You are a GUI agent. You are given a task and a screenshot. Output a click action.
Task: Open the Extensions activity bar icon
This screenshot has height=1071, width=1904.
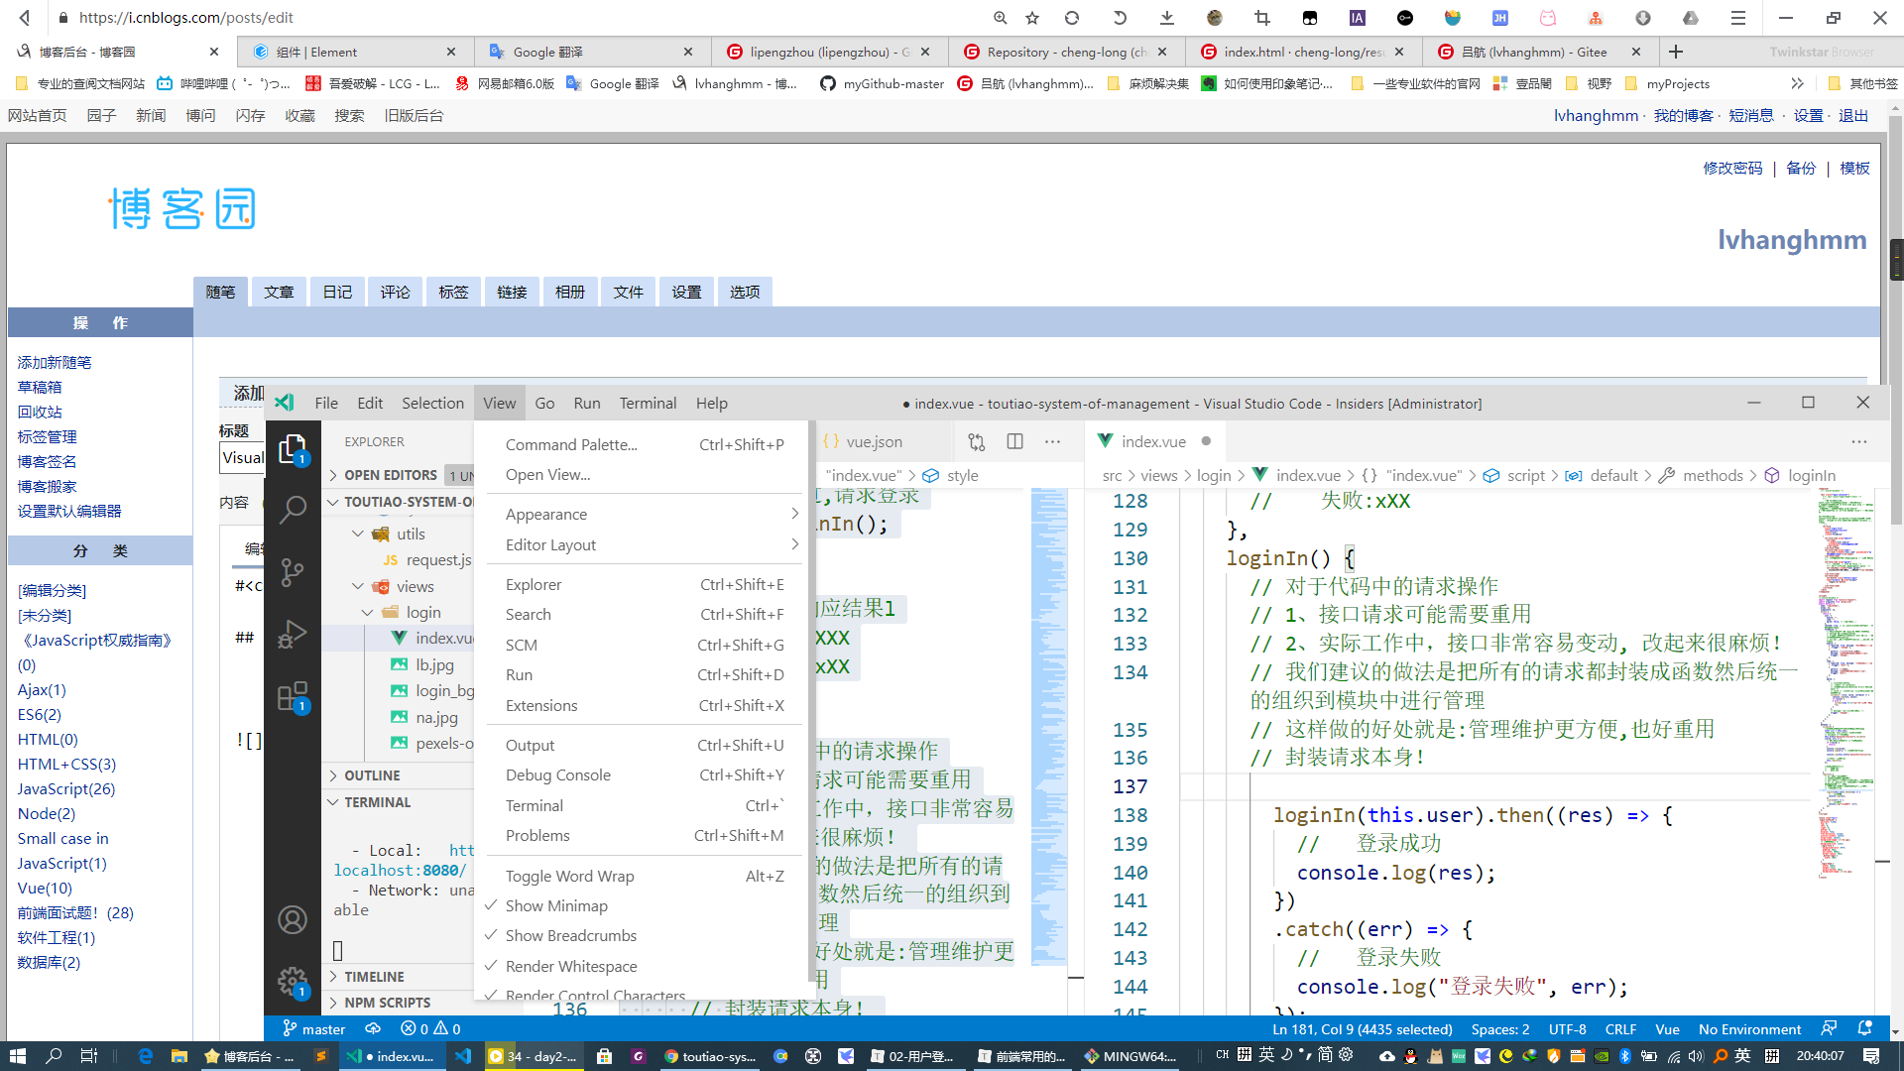click(x=293, y=696)
